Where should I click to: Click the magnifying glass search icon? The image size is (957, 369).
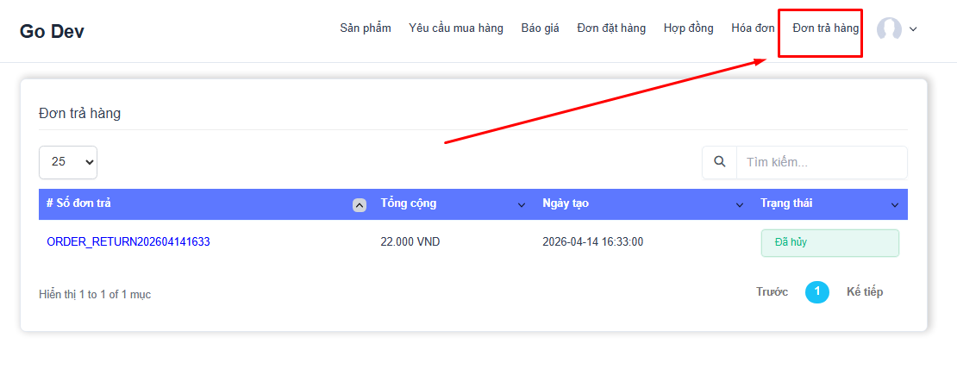click(x=719, y=162)
